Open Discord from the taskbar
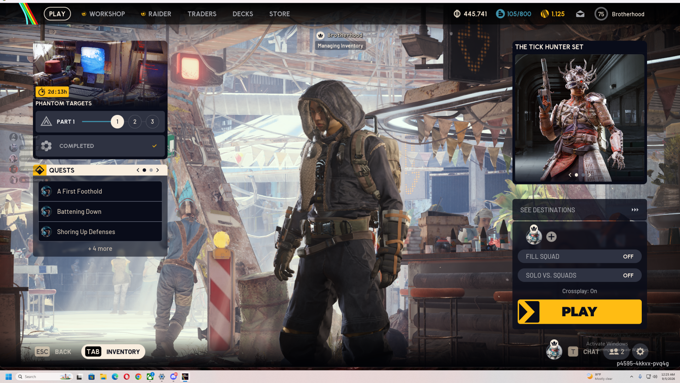This screenshot has width=680, height=383. (x=174, y=377)
